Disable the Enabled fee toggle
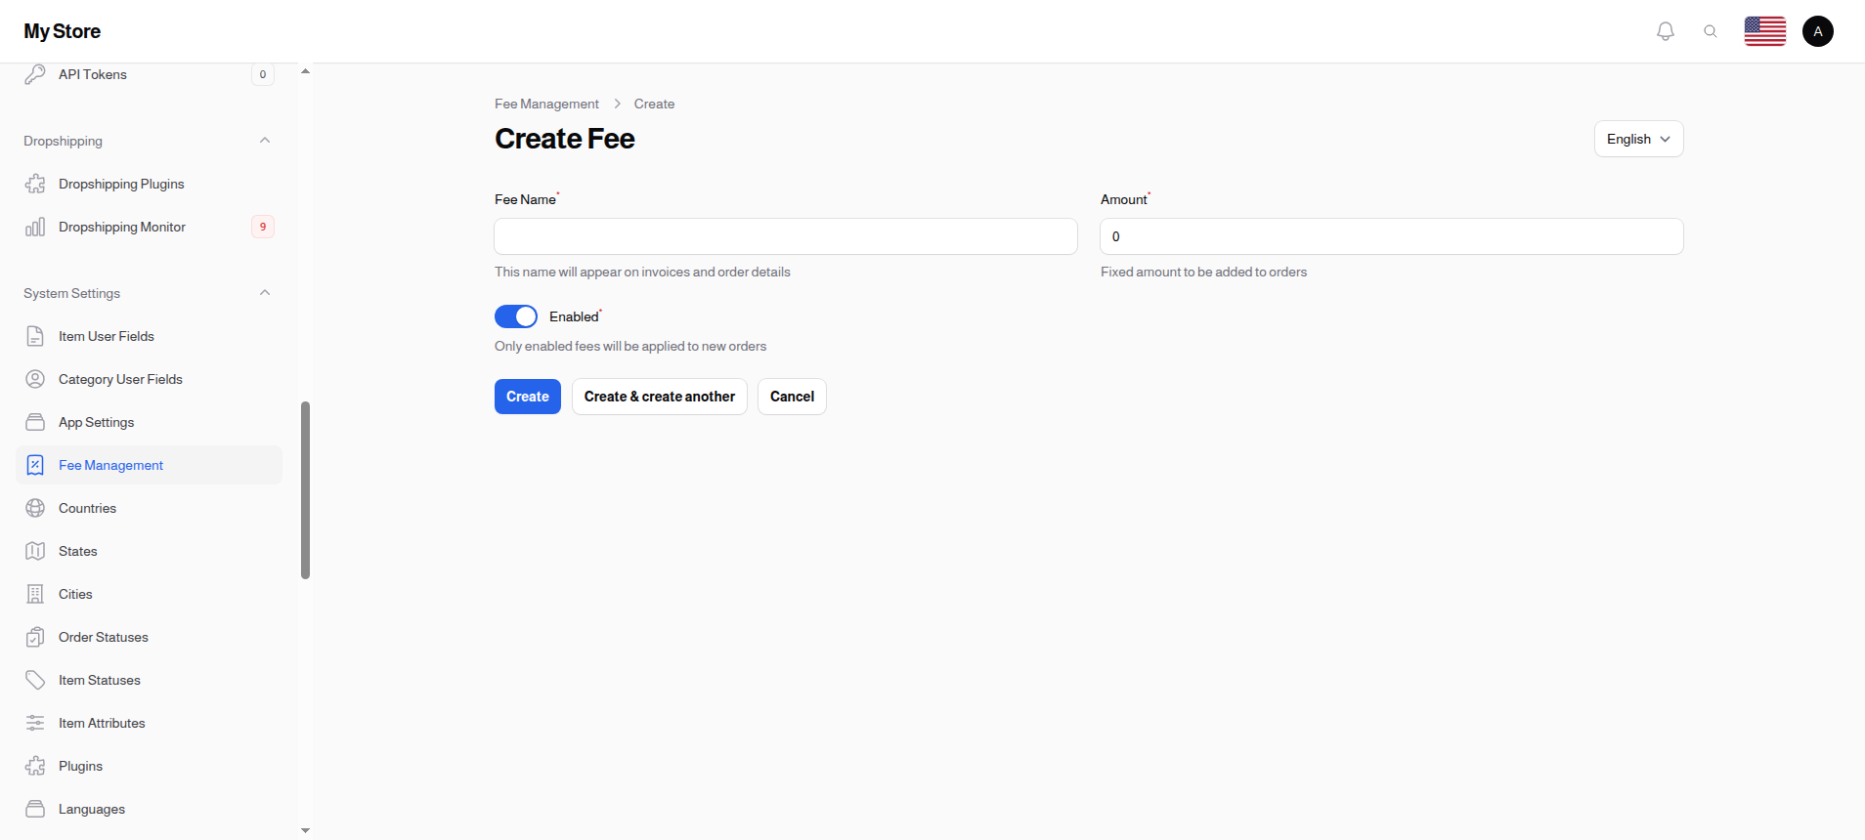 [x=515, y=315]
